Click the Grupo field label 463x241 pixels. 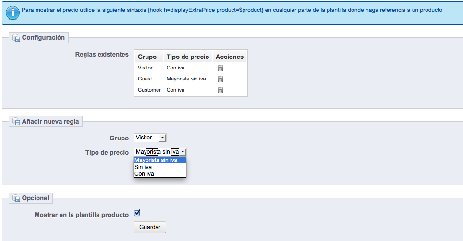pos(119,138)
